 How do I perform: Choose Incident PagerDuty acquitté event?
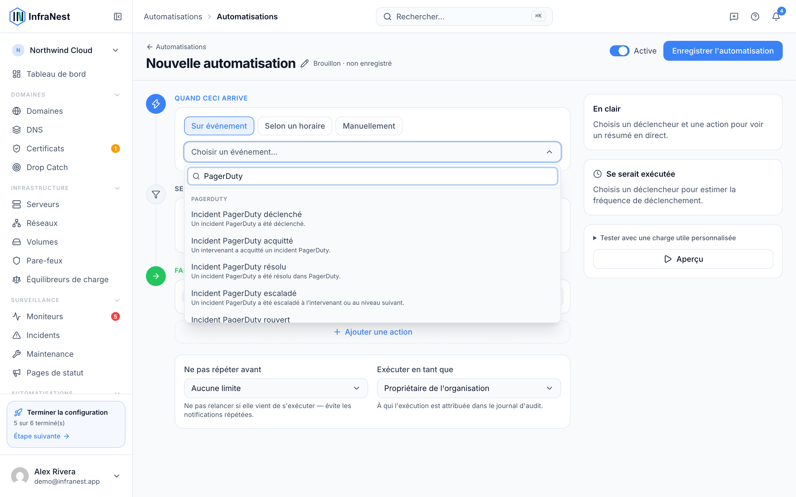click(372, 245)
